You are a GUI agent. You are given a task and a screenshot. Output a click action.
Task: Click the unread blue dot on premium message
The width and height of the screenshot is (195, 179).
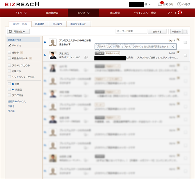[45, 42]
